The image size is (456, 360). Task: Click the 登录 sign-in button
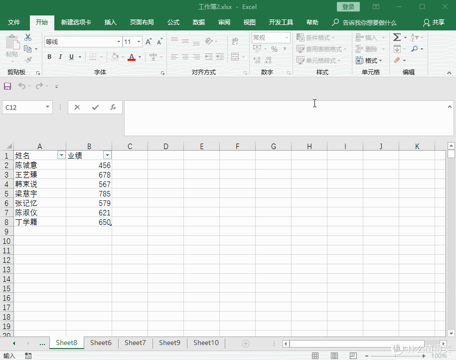tap(348, 7)
